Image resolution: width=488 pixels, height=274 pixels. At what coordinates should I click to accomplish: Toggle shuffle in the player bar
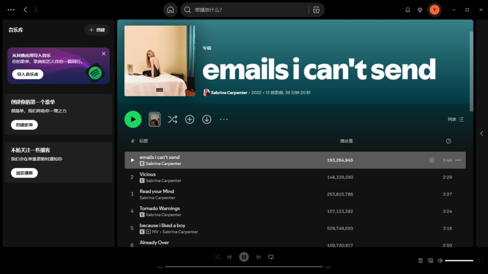click(x=217, y=257)
